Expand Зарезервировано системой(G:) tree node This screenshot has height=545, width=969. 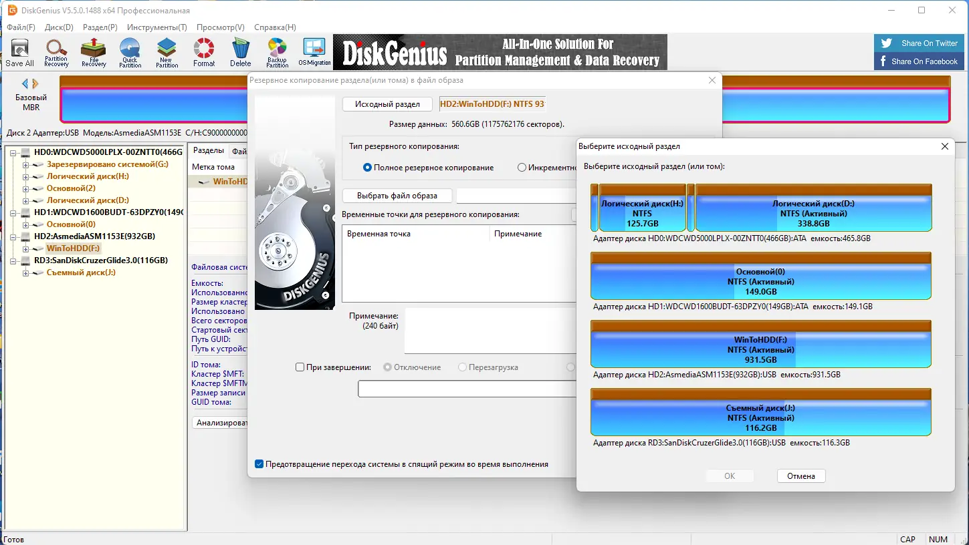pyautogui.click(x=26, y=164)
